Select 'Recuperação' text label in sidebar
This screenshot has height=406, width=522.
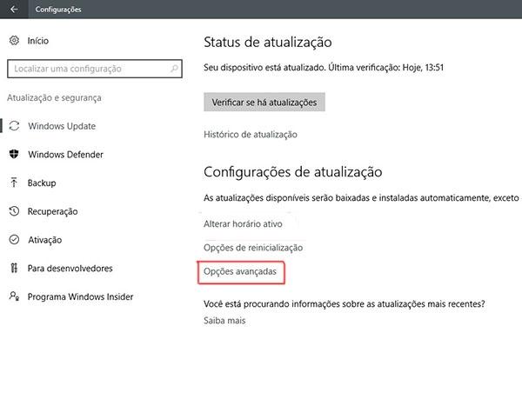click(52, 211)
